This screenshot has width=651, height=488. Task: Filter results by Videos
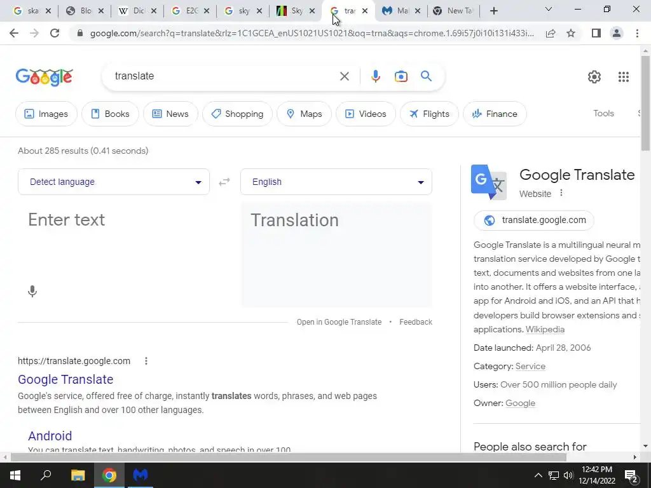tap(366, 114)
